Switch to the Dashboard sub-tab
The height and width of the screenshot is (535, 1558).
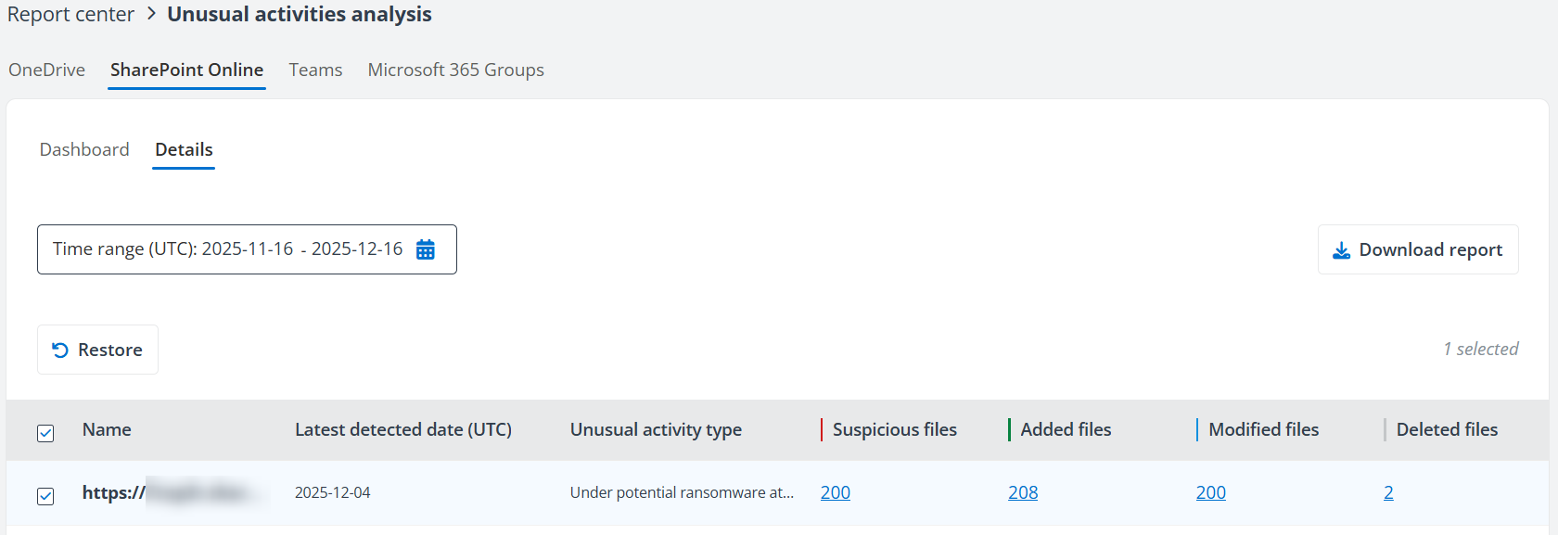(84, 150)
